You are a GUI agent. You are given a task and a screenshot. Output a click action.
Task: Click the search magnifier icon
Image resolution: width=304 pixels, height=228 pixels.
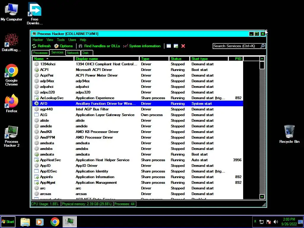point(262,46)
